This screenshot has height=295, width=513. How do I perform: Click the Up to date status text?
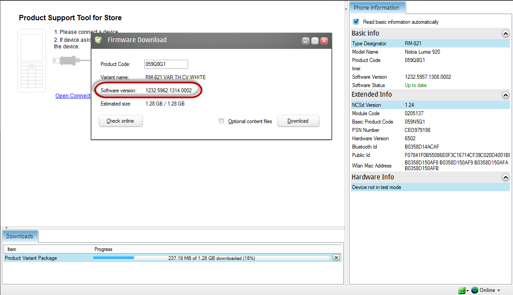pyautogui.click(x=416, y=85)
